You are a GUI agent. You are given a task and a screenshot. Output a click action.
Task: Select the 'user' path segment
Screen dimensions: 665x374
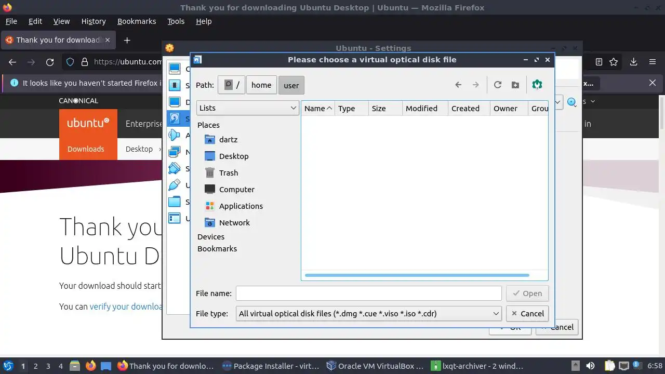(x=291, y=85)
